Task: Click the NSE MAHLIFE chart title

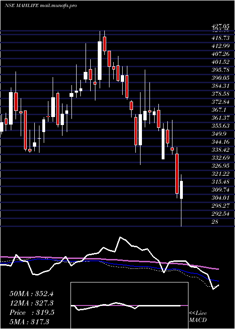Action: [22, 6]
